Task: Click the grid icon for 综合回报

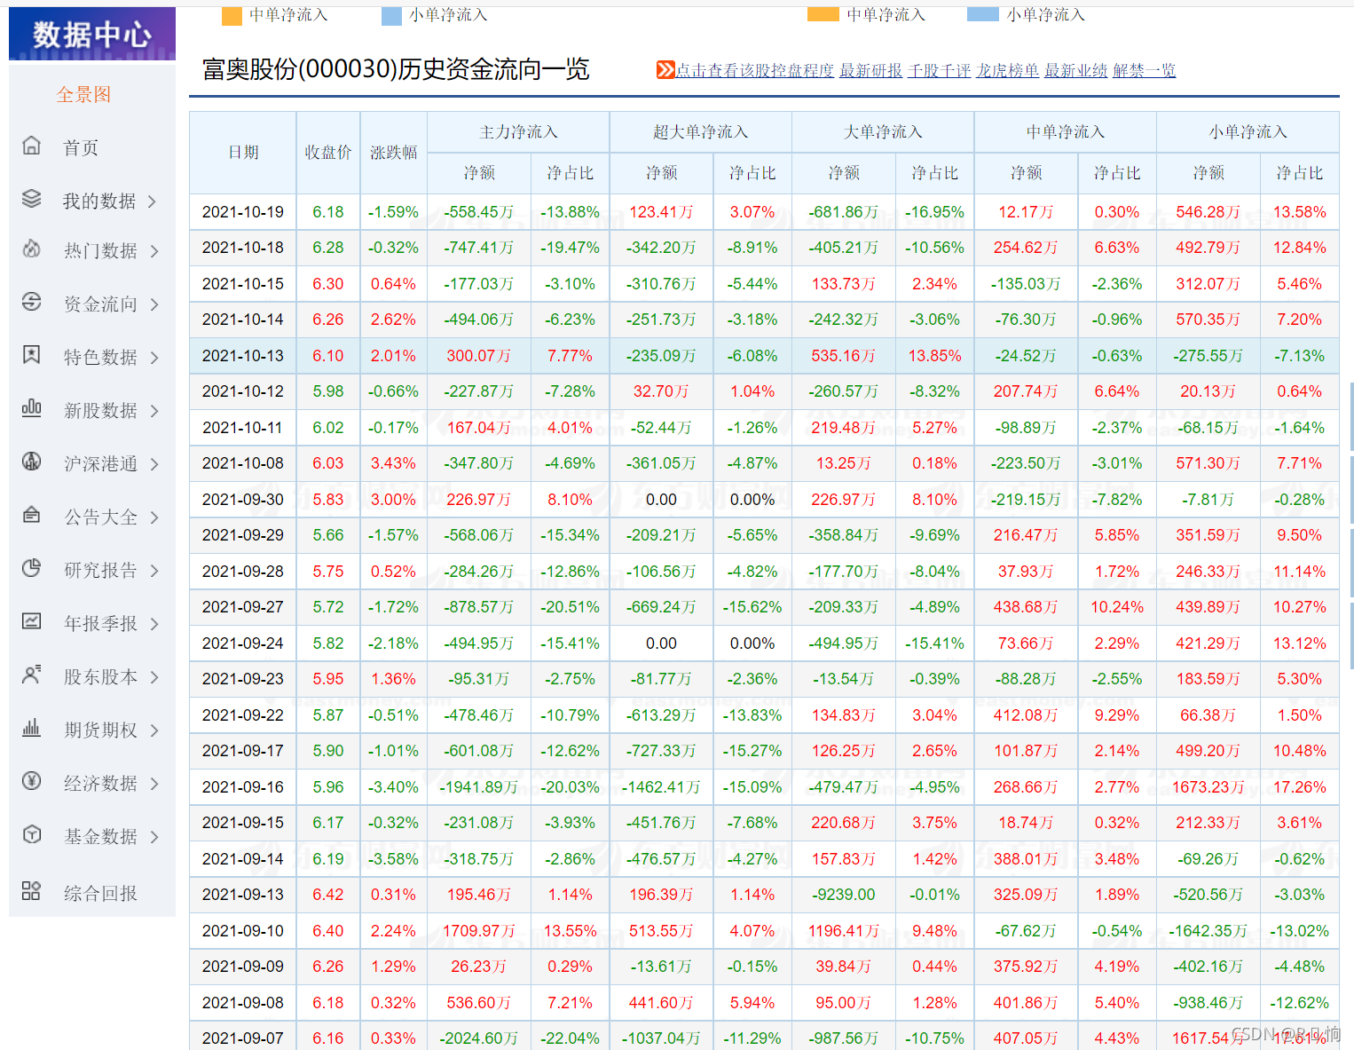Action: (x=32, y=891)
